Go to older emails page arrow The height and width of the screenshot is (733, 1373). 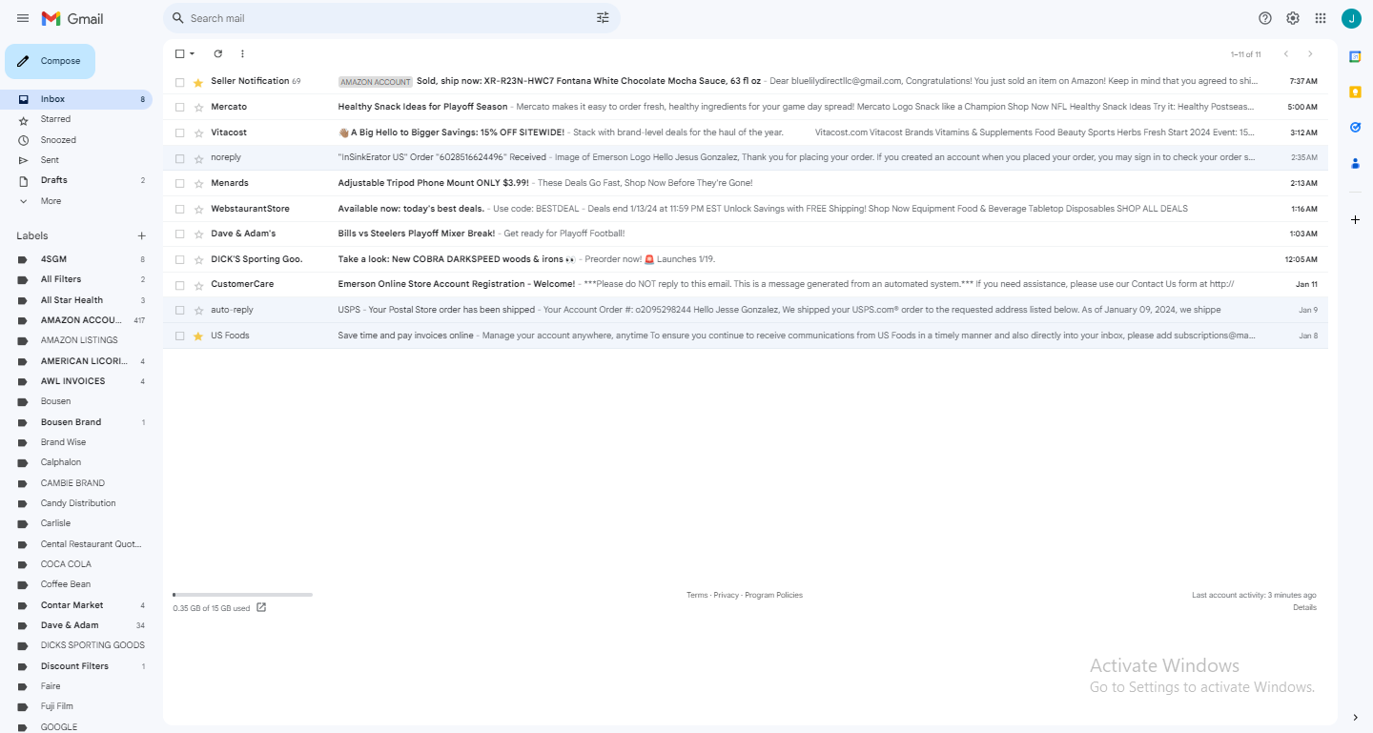click(x=1310, y=54)
